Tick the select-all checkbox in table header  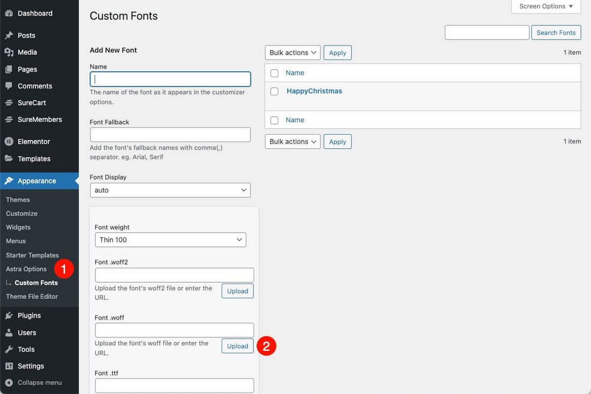274,73
